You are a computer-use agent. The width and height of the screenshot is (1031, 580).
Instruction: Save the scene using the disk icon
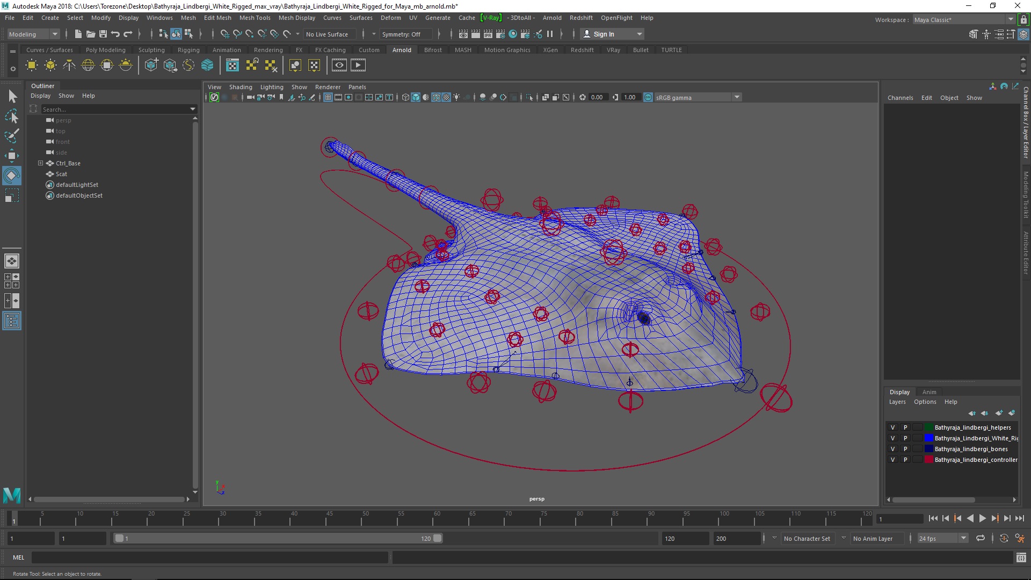[x=103, y=34]
